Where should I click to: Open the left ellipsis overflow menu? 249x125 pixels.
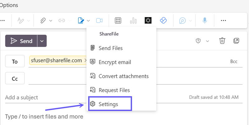click(x=2, y=21)
